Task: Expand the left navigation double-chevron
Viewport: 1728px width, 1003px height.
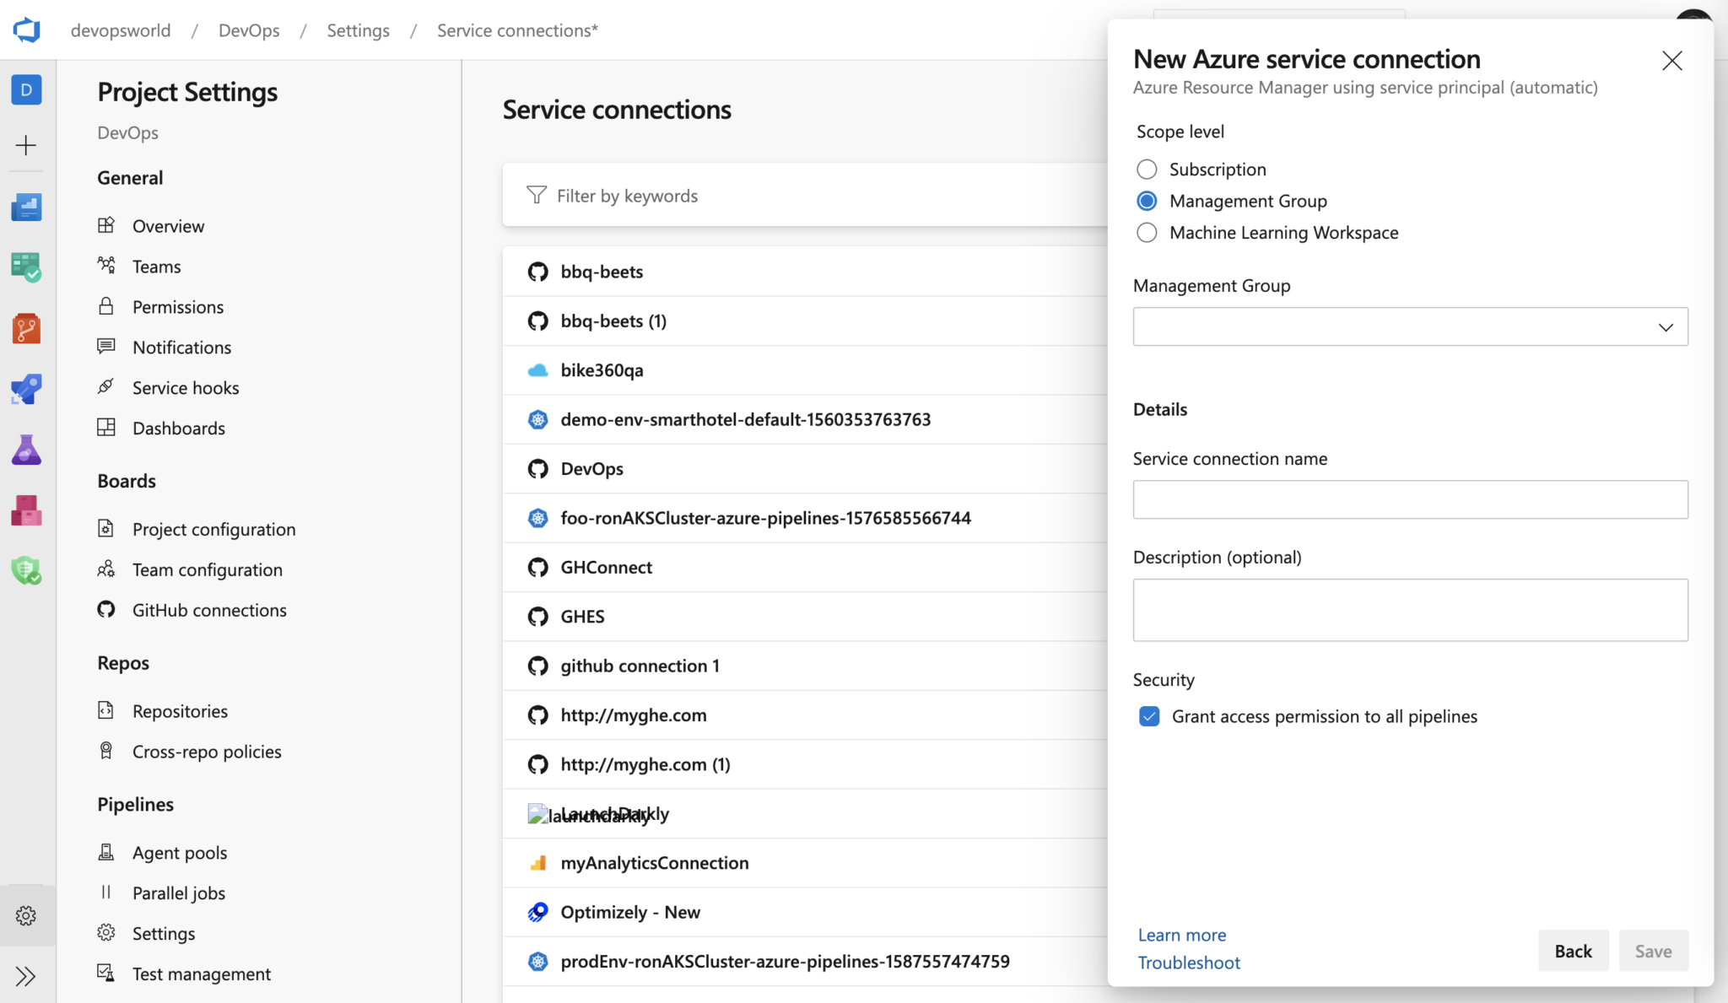Action: coord(26,976)
